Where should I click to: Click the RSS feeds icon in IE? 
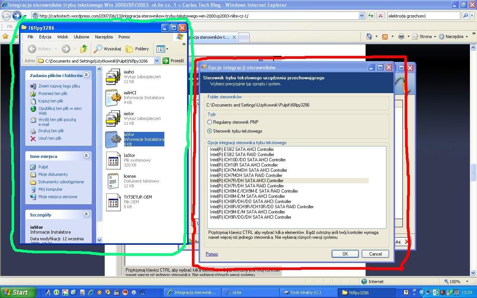point(385,37)
